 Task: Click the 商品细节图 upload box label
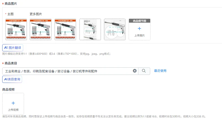click(x=139, y=21)
